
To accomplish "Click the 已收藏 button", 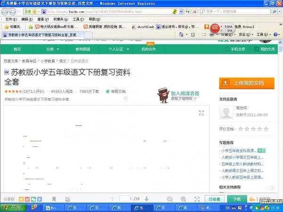I will (215, 199).
